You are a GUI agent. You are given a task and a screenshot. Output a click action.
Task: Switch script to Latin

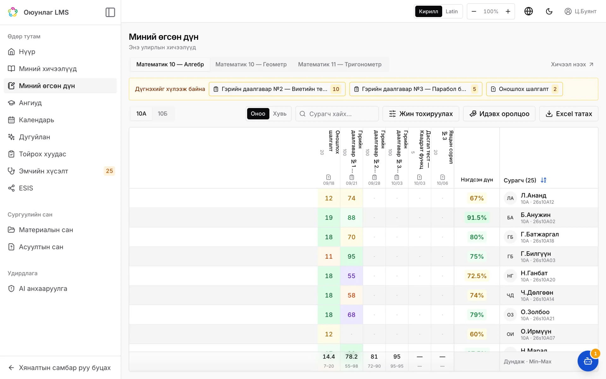[452, 11]
